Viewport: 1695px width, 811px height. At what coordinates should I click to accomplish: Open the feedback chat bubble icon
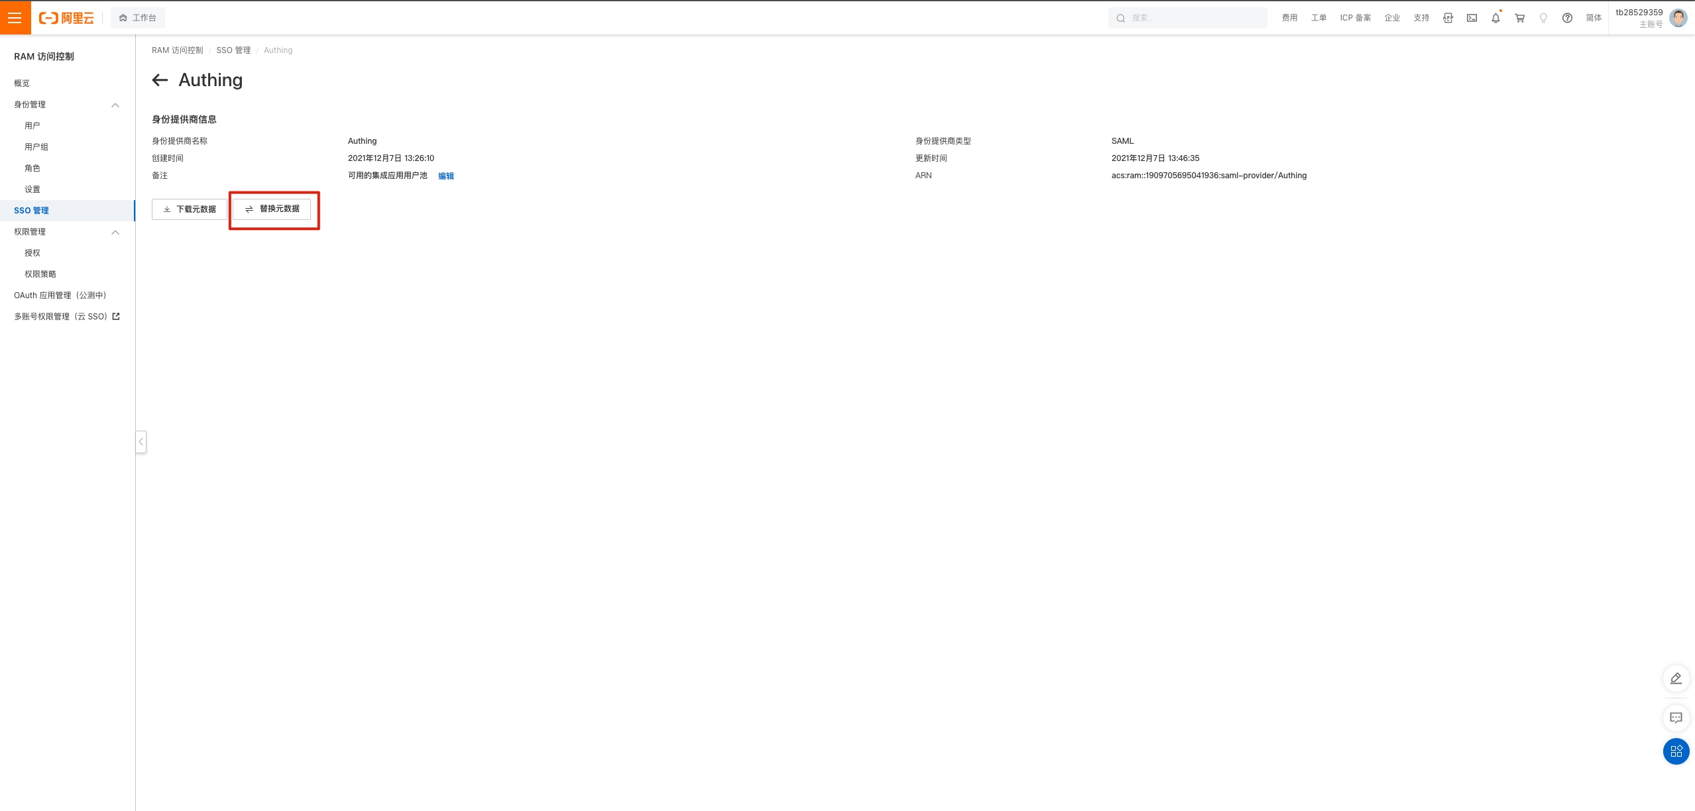[x=1676, y=718]
